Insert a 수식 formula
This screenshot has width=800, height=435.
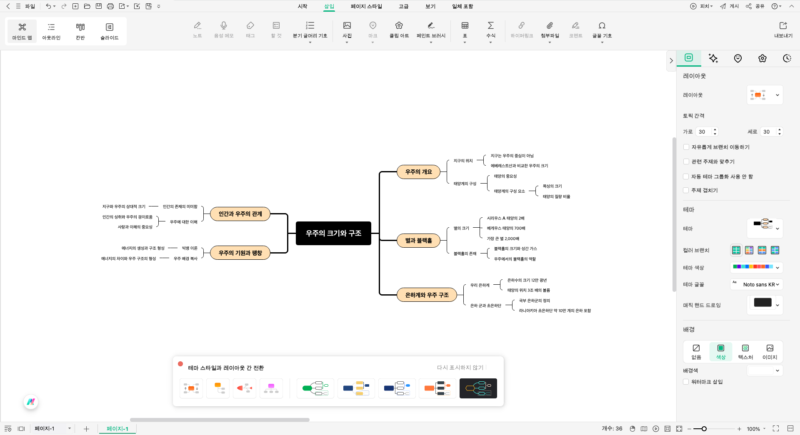tap(490, 30)
